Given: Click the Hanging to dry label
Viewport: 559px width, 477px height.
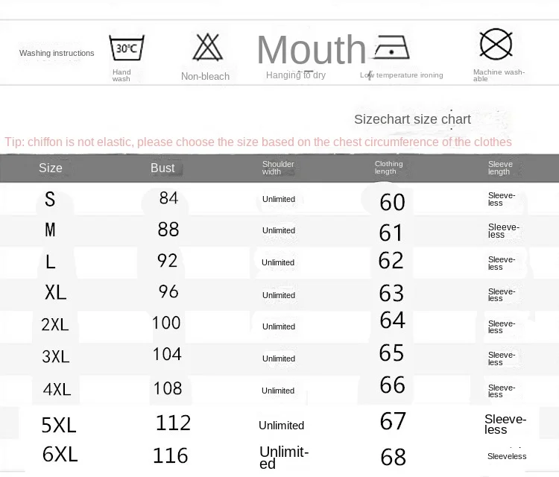Looking at the screenshot, I should point(296,75).
